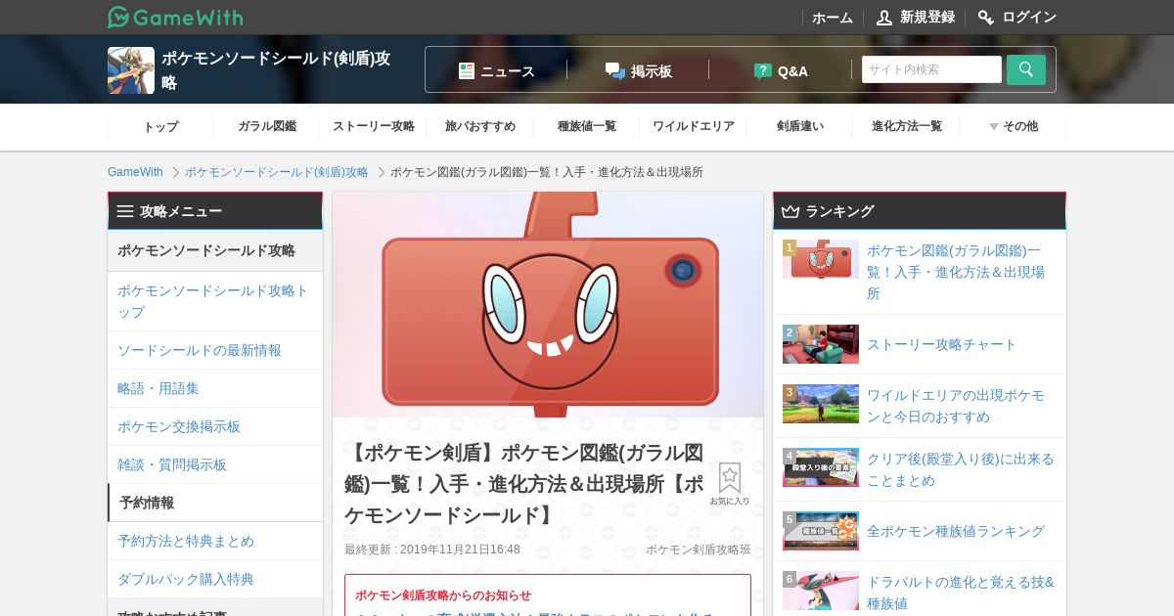This screenshot has width=1174, height=616.
Task: Open ranking 1 ポケモン図鑑(ガラル図鑑)一覧 link
Action: pyautogui.click(x=956, y=272)
